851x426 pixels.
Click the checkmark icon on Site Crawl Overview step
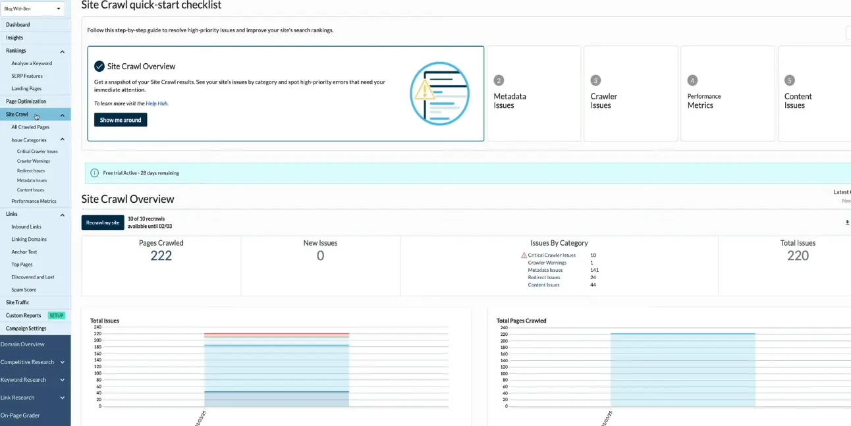(x=100, y=66)
